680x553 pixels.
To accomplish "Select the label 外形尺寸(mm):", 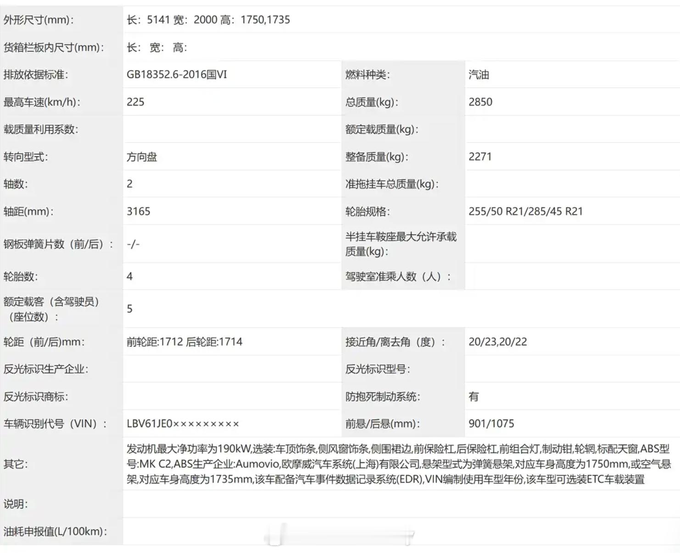I will point(39,20).
